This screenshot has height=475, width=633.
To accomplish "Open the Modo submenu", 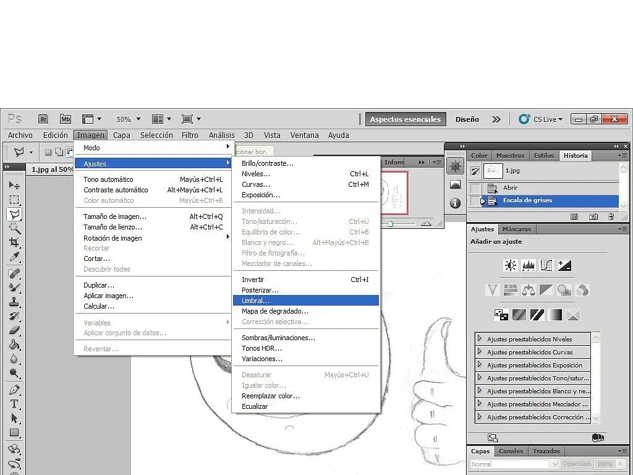I will [x=153, y=148].
